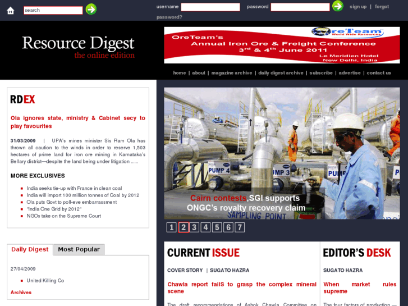Click the forgot password? link
The image size is (408, 306).
click(x=382, y=7)
